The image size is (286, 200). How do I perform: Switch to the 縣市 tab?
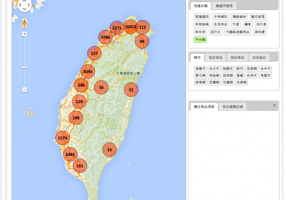197,58
